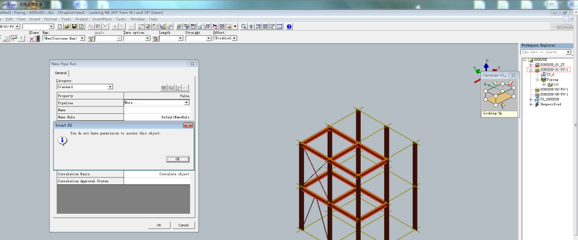Viewport: 578px width, 240px height.
Task: Expand the 111 tree node
Action: (x=544, y=84)
